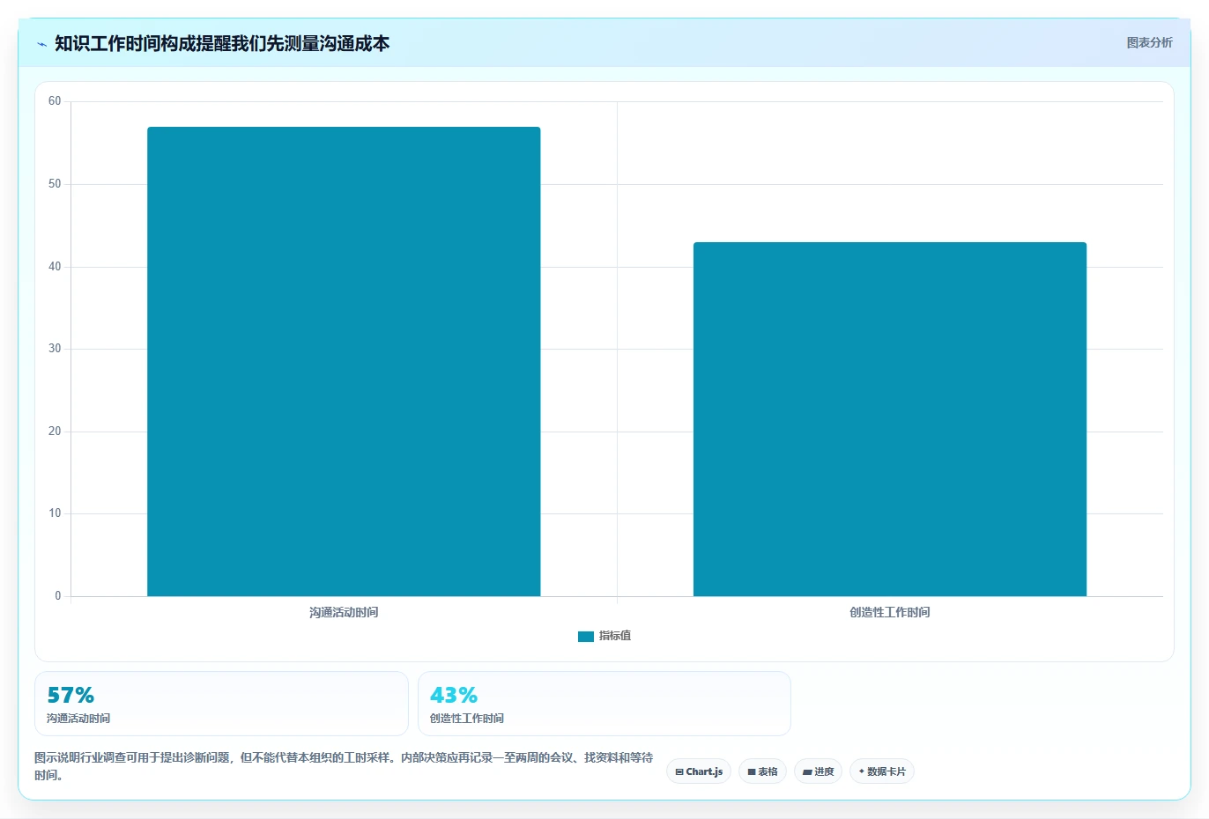This screenshot has width=1209, height=819.
Task: Click the Chart.js tag chip
Action: pyautogui.click(x=699, y=771)
